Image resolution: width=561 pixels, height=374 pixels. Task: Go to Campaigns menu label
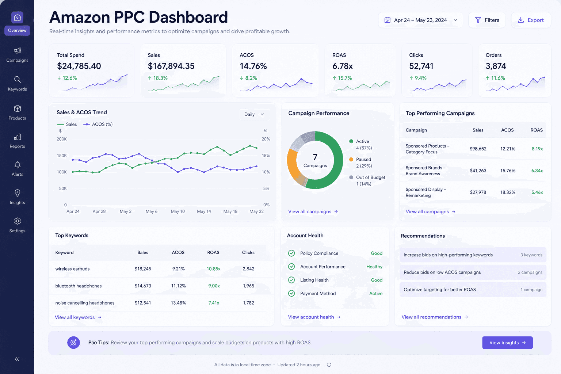coord(17,60)
